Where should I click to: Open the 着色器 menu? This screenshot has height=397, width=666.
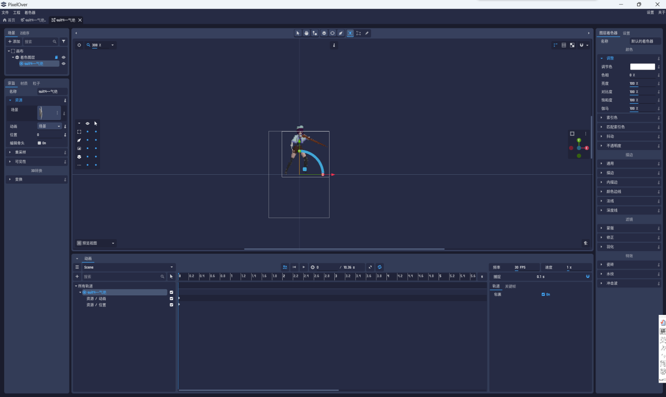tap(30, 12)
